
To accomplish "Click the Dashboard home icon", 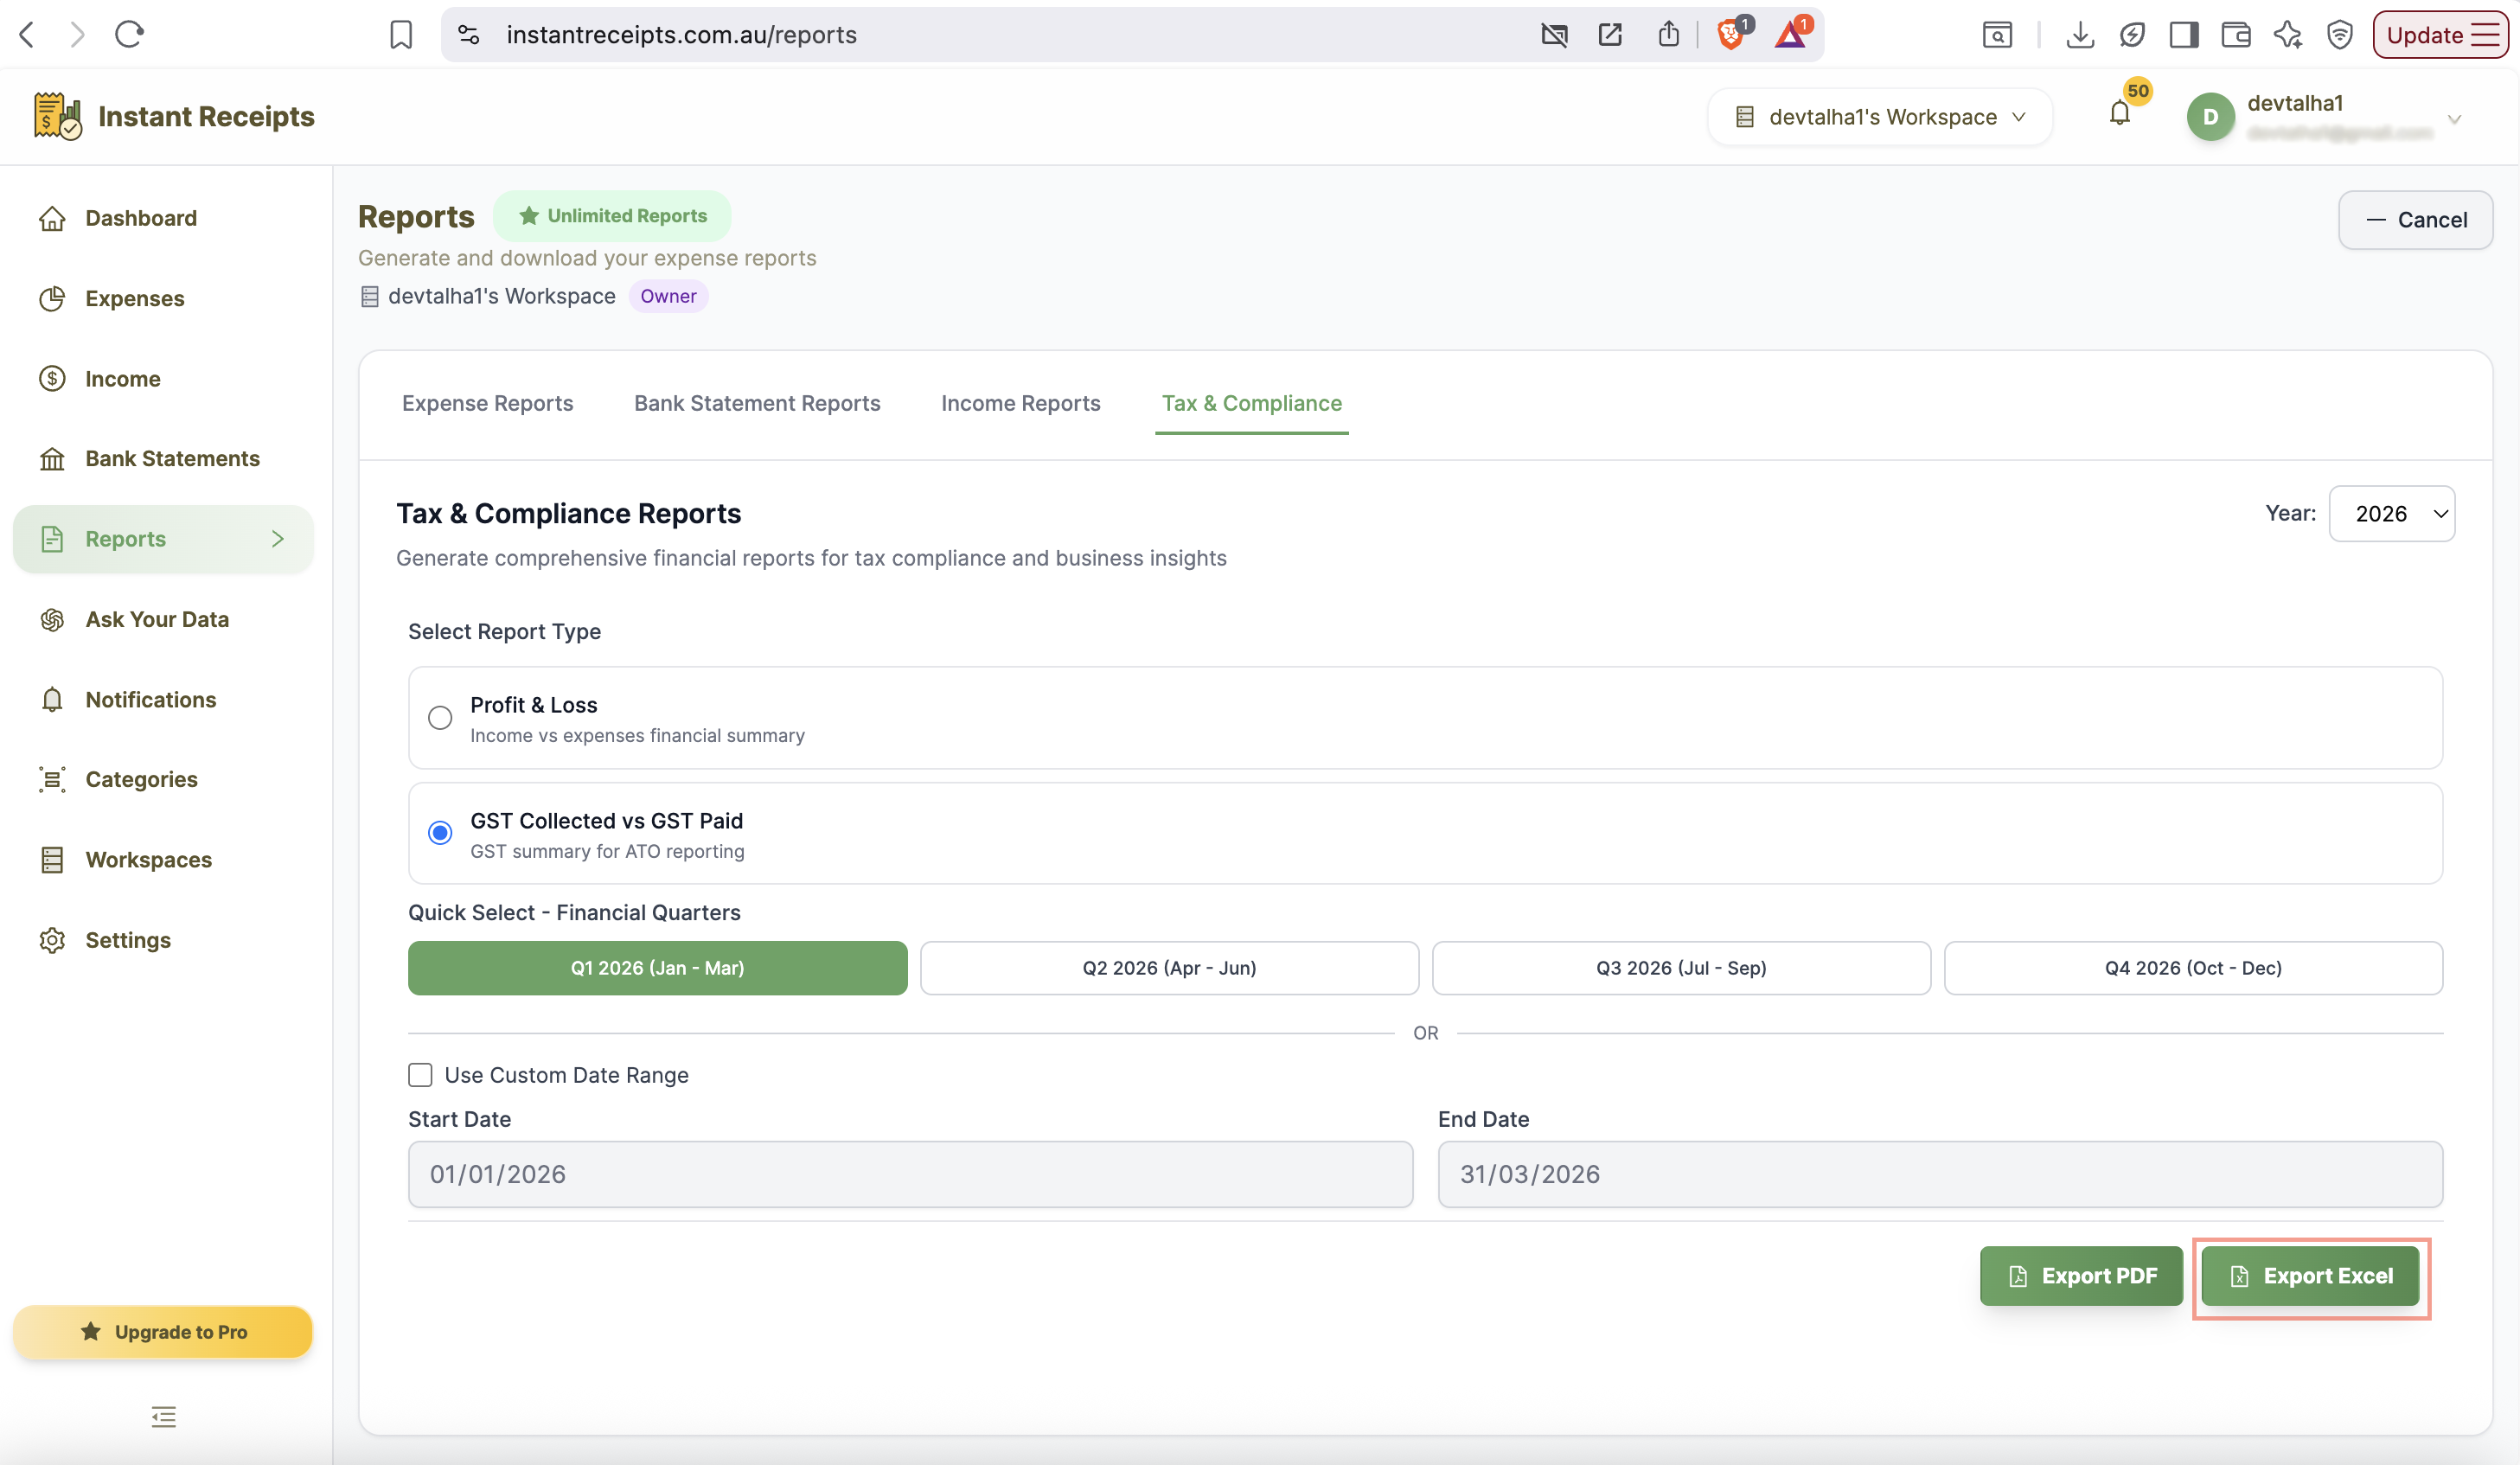I will (x=52, y=218).
